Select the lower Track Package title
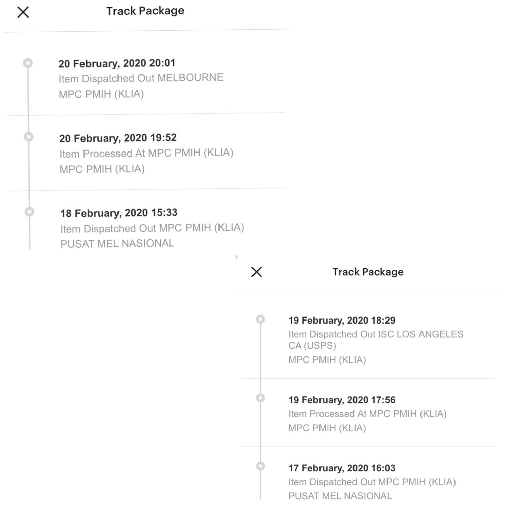Screen dimensions: 505x505 pyautogui.click(x=368, y=272)
